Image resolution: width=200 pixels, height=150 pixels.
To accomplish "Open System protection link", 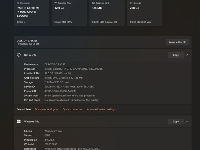I will 73,109.
